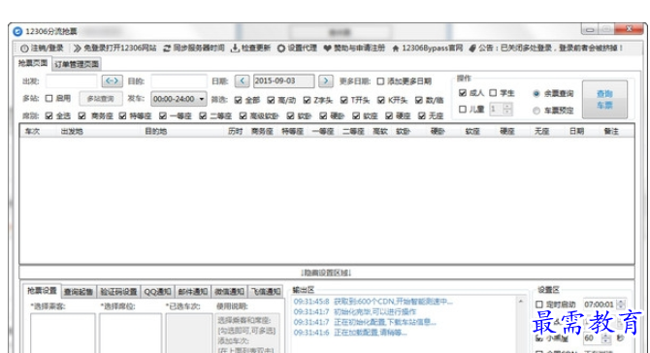Toggle 商务座 seat checkbox
The image size is (650, 353).
(x=81, y=115)
